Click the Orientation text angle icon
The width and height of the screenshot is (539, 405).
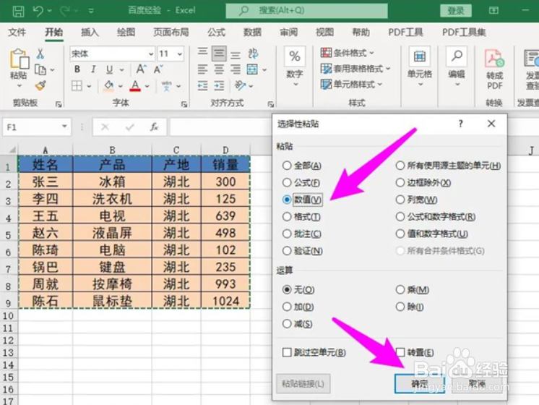pos(241,85)
